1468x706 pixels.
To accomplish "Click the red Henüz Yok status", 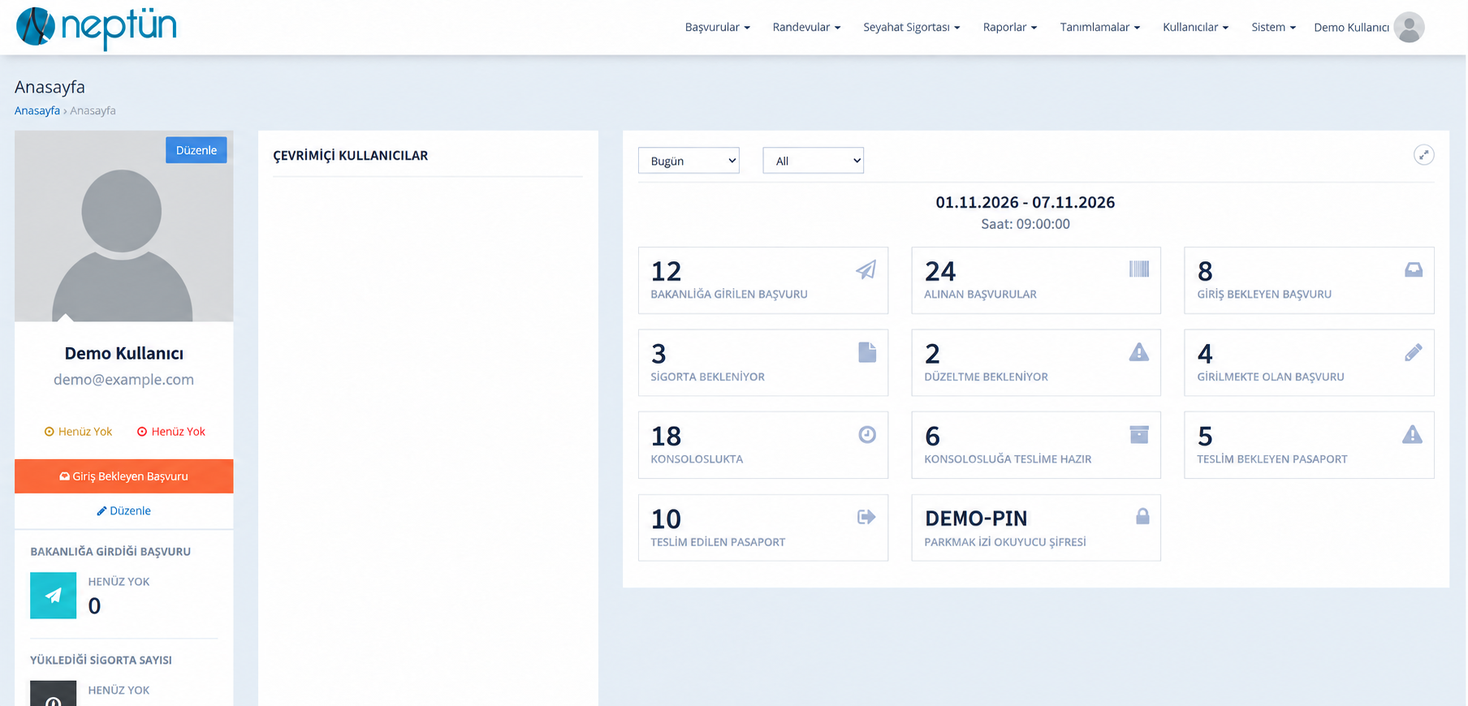I will click(x=171, y=432).
